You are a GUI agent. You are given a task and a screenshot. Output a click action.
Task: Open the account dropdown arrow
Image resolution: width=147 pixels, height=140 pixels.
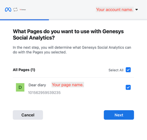pos(137,9)
